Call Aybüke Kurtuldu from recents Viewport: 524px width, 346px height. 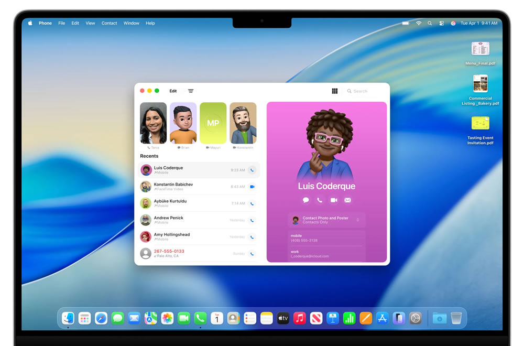(x=252, y=203)
